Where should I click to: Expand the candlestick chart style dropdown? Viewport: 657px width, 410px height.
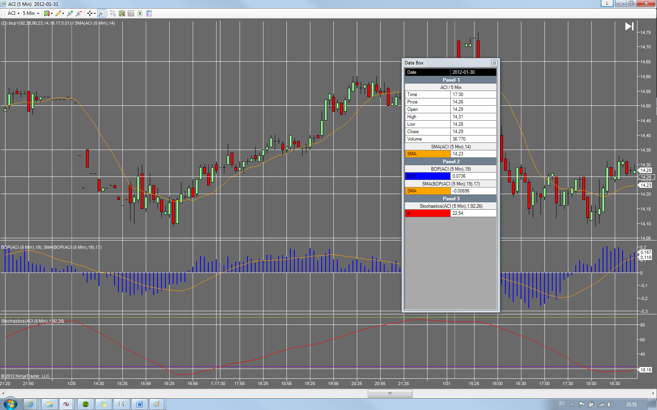click(48, 13)
